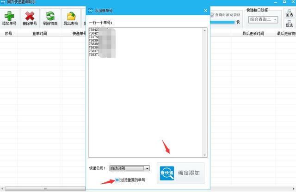The height and width of the screenshot is (192, 296).
Task: Close the 添加新单号 dialog
Action: (206, 11)
